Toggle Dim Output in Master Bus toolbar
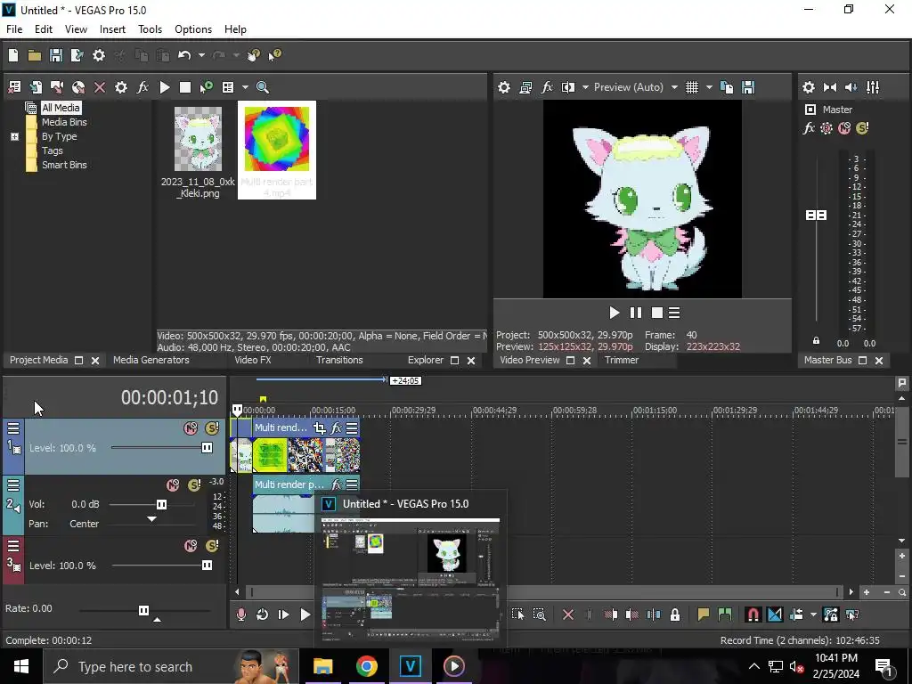 tap(851, 87)
